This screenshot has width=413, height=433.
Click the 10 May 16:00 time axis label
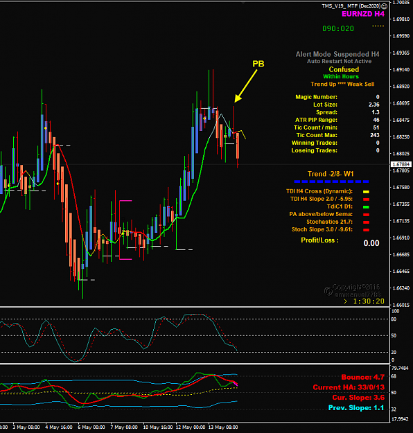tap(158, 427)
